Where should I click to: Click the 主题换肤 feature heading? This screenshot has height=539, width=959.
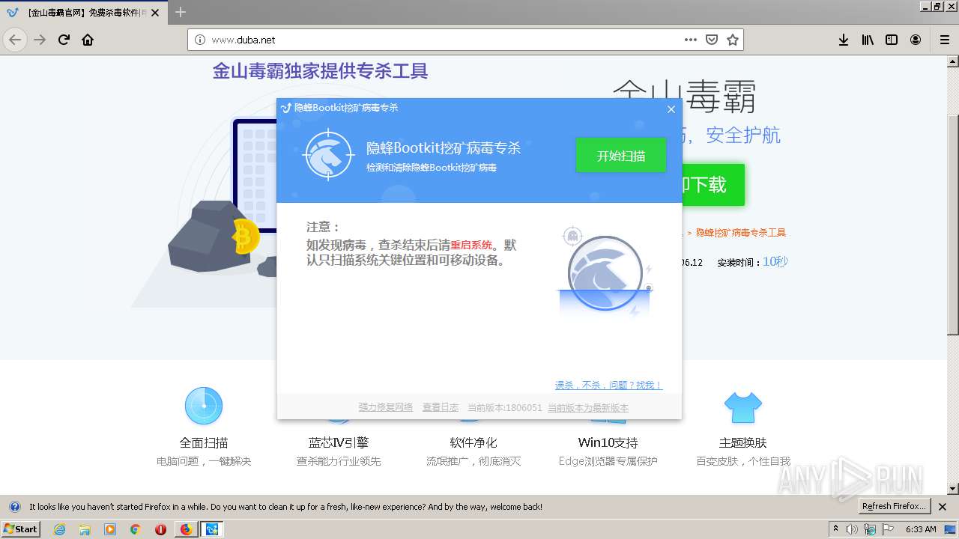[x=742, y=442]
